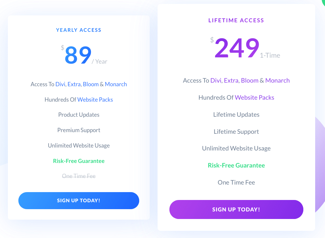
Task: Click the blue Website Packs link
Action: pos(95,100)
